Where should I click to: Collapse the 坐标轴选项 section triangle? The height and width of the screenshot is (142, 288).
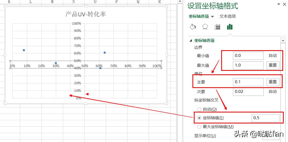(191, 41)
